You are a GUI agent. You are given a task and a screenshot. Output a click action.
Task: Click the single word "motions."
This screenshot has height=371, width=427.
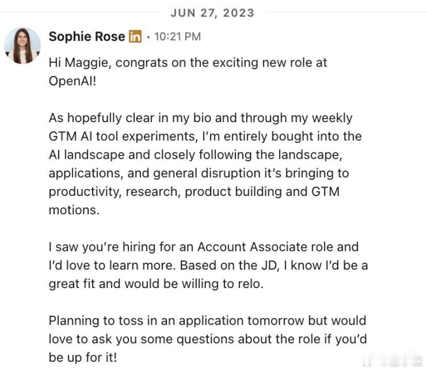(x=74, y=210)
